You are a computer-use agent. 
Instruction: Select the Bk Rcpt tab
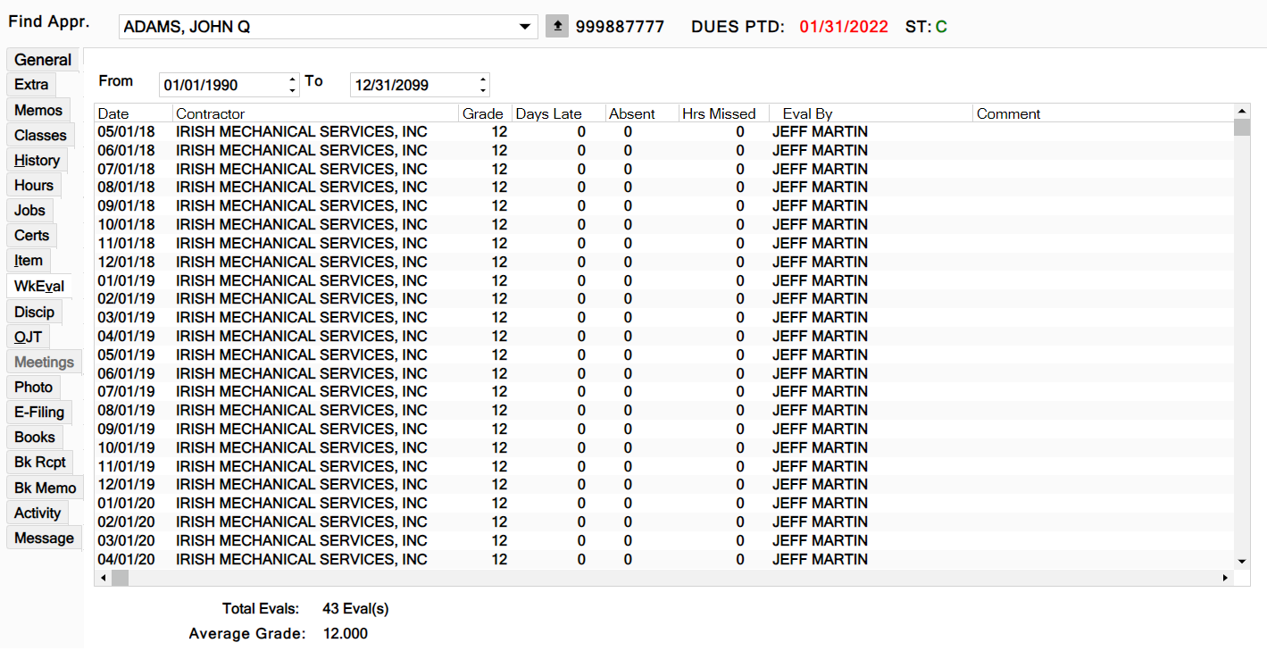[40, 463]
